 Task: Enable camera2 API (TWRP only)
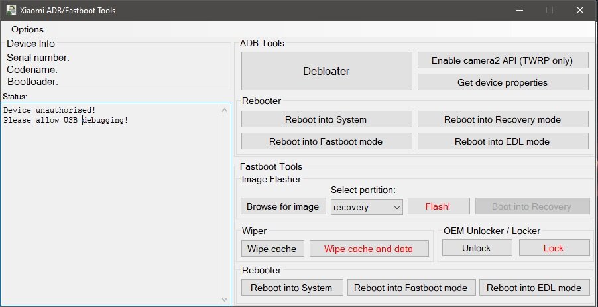(x=503, y=60)
